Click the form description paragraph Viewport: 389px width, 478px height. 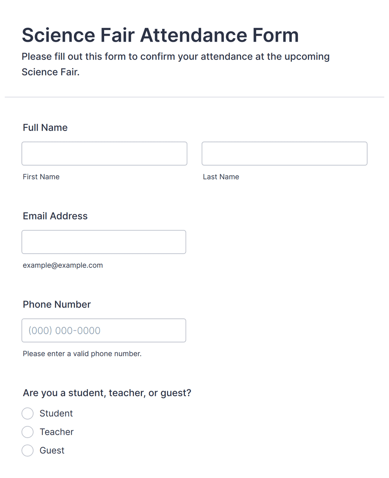click(x=175, y=64)
